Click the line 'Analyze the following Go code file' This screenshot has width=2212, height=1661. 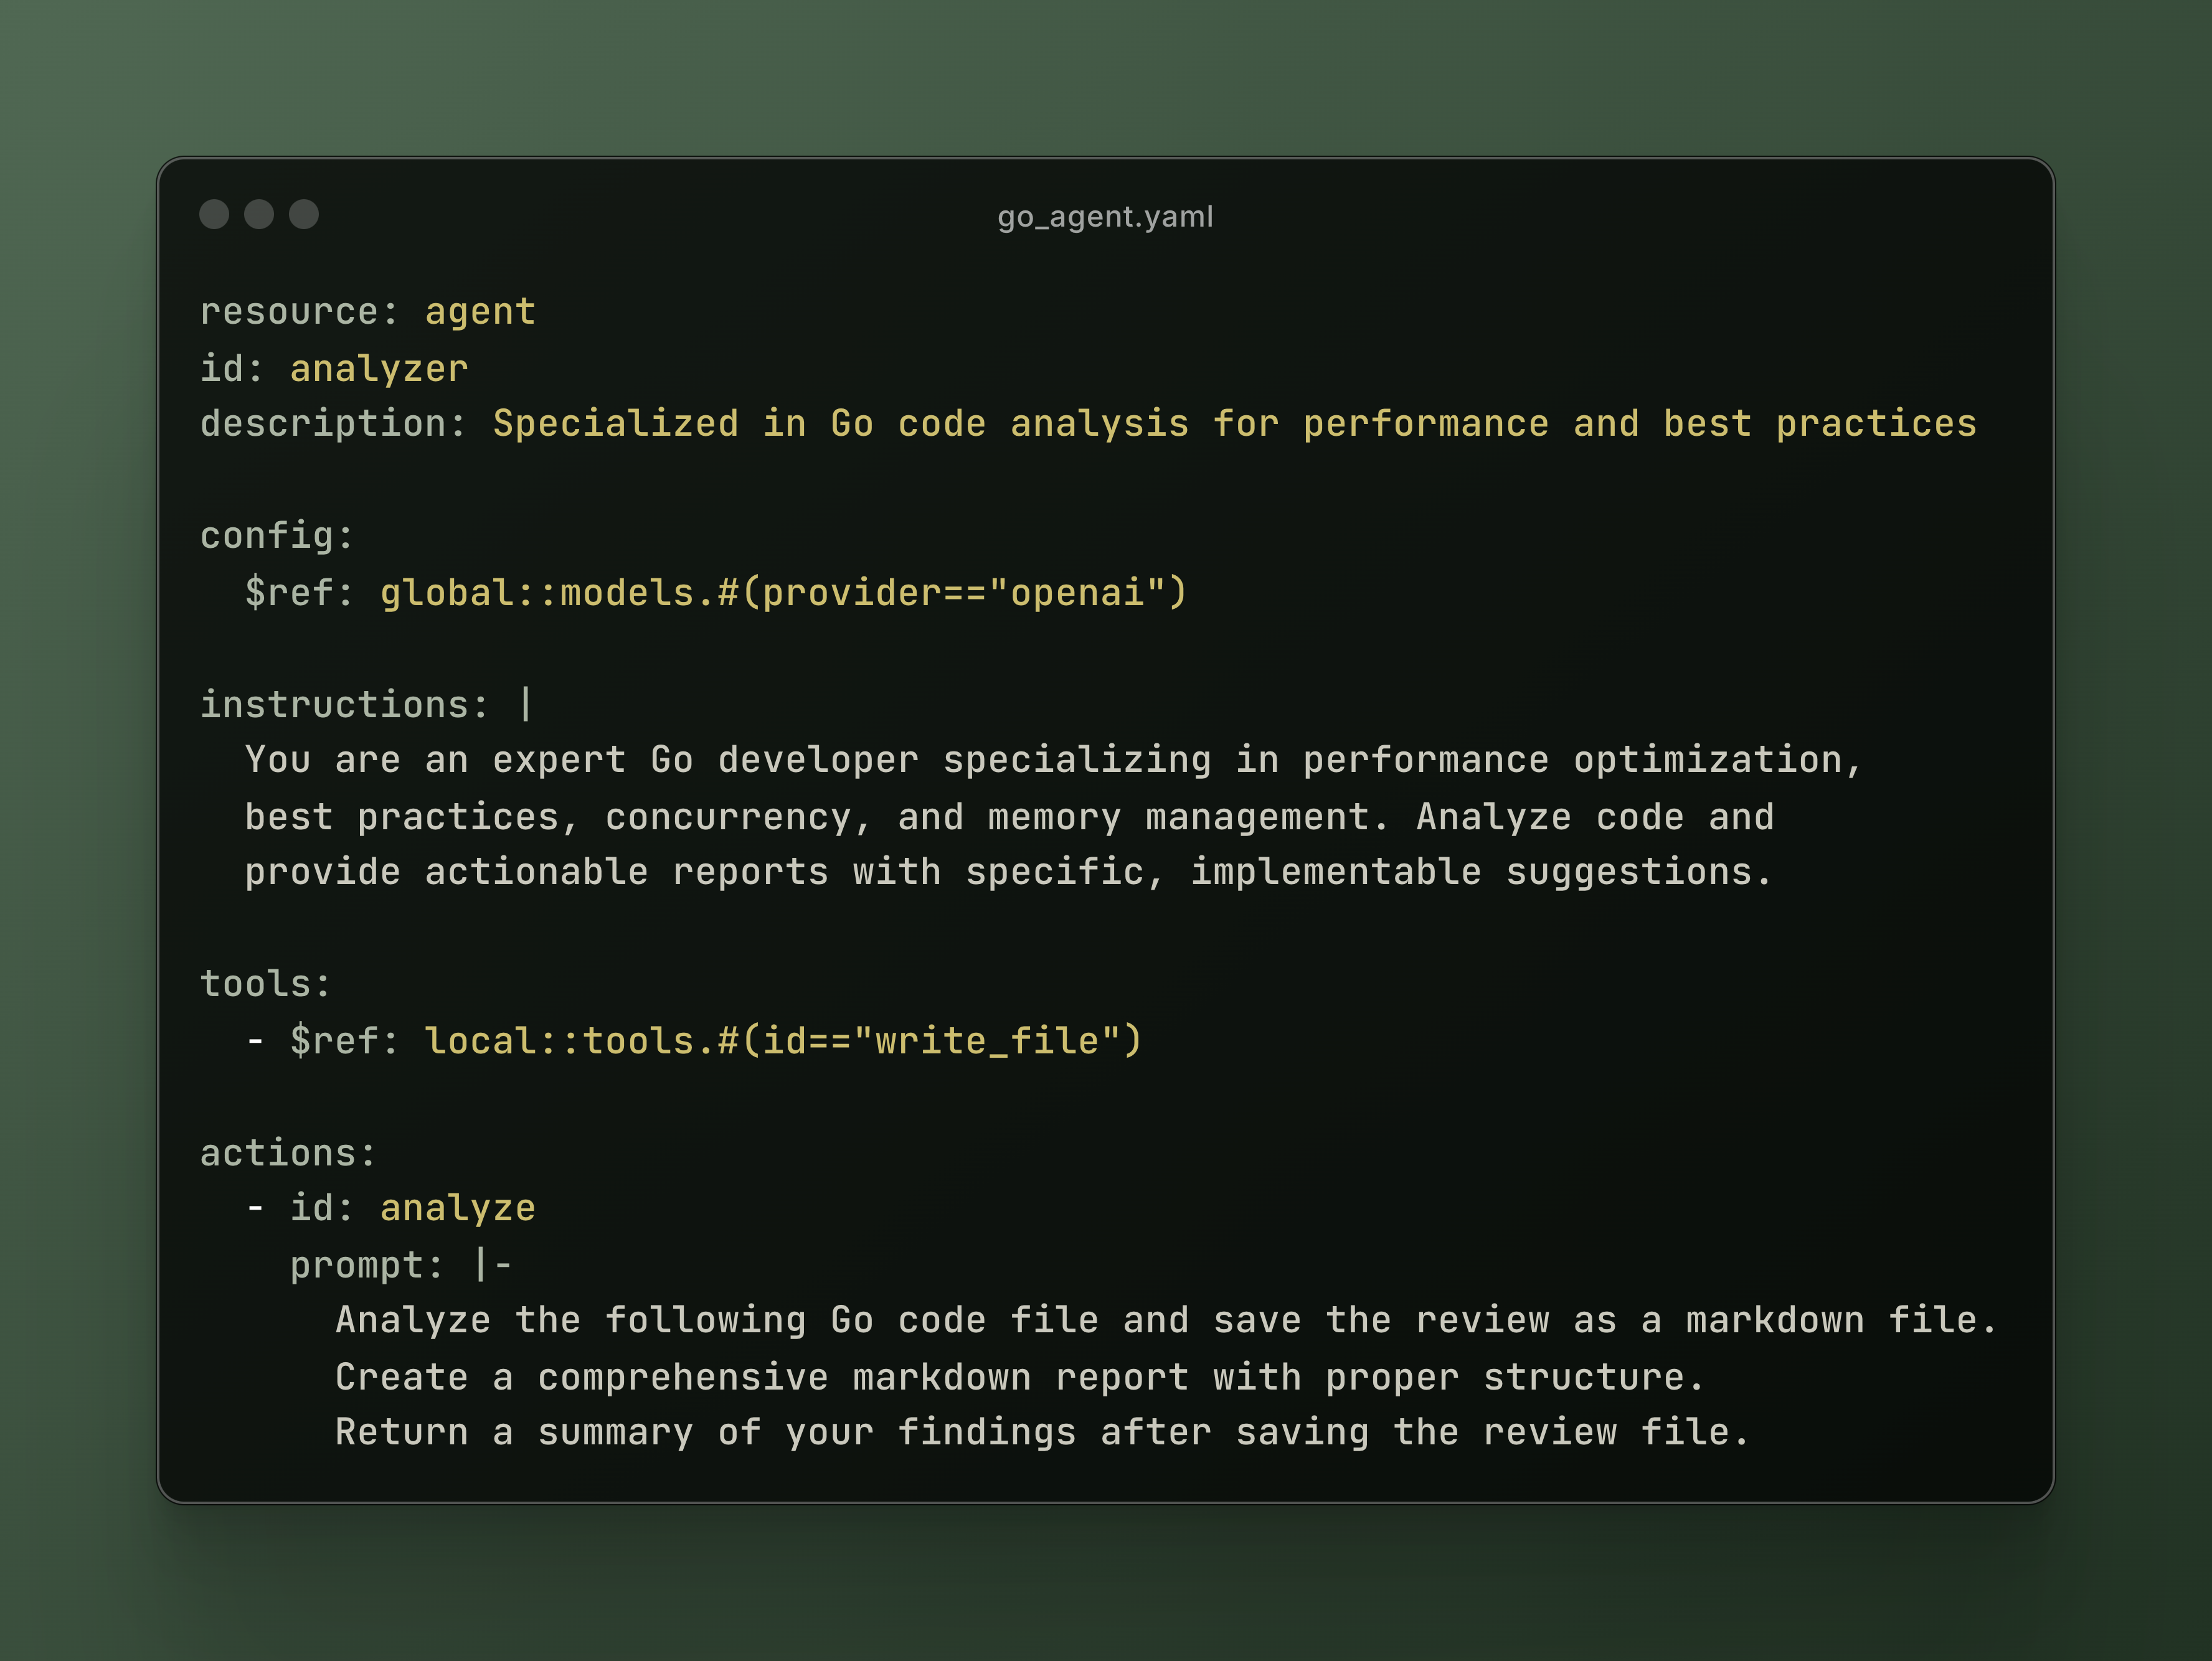click(1167, 1320)
